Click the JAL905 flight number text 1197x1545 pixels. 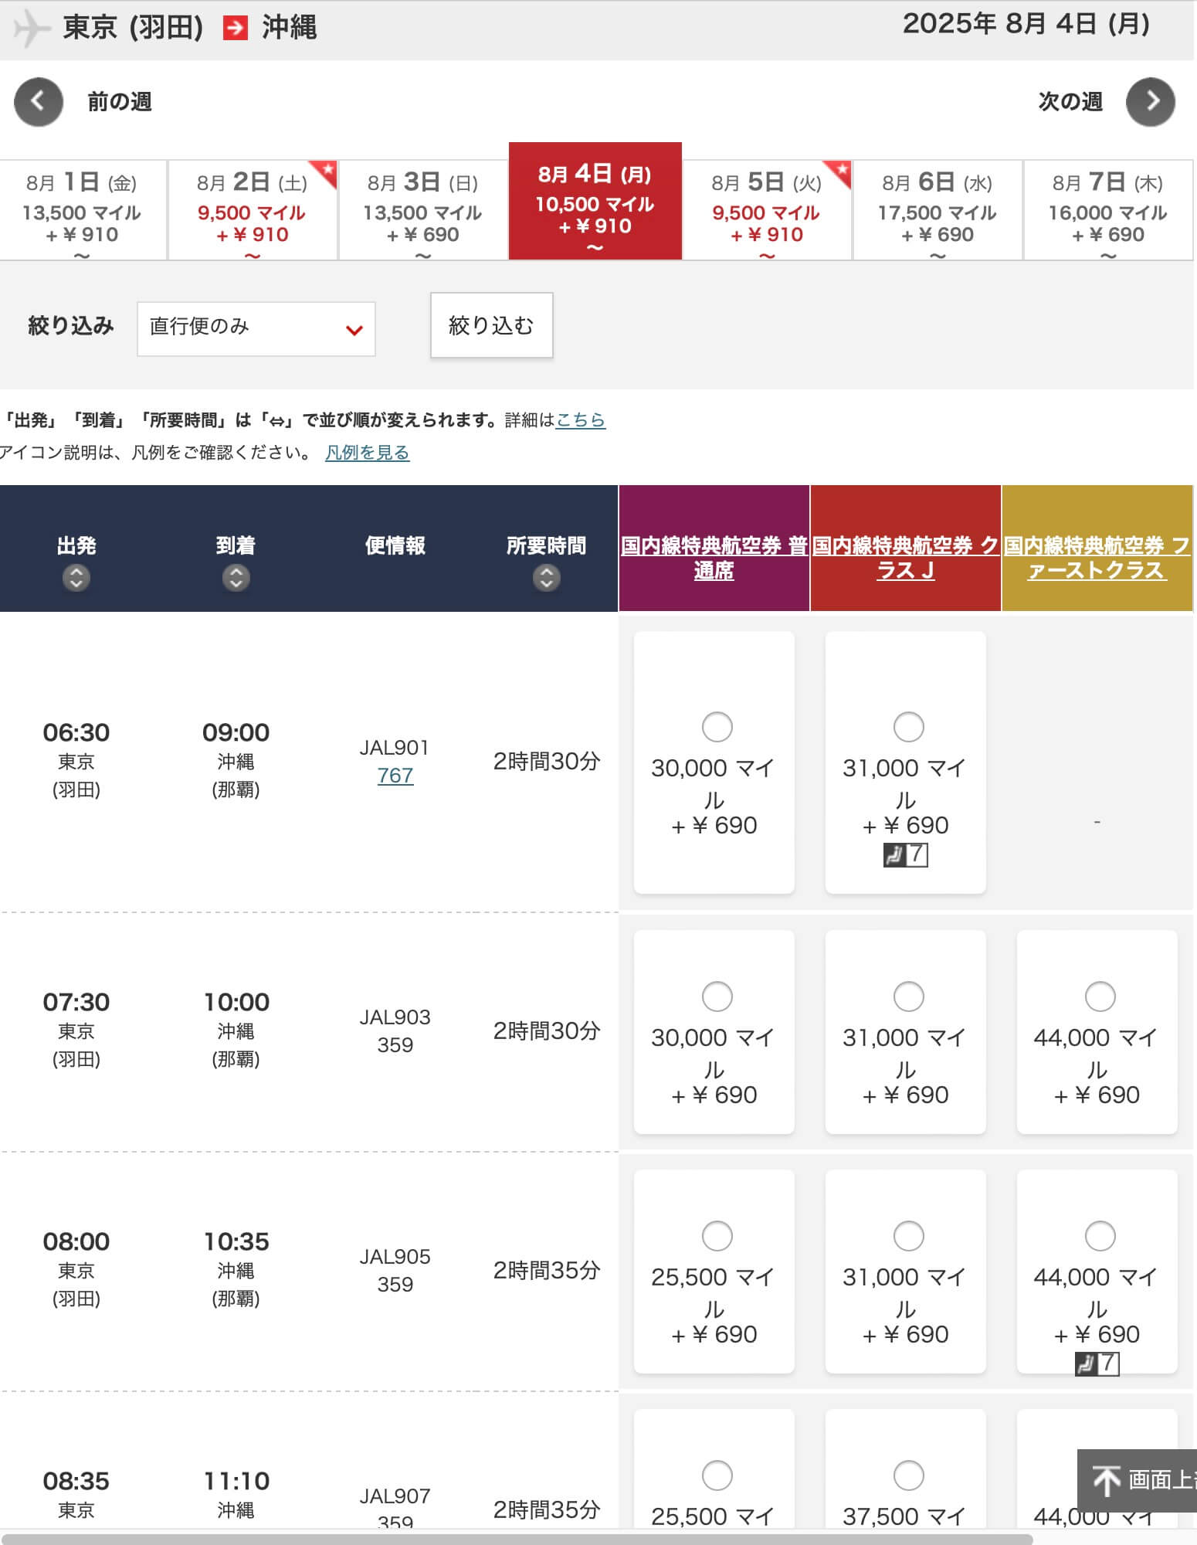pos(395,1256)
